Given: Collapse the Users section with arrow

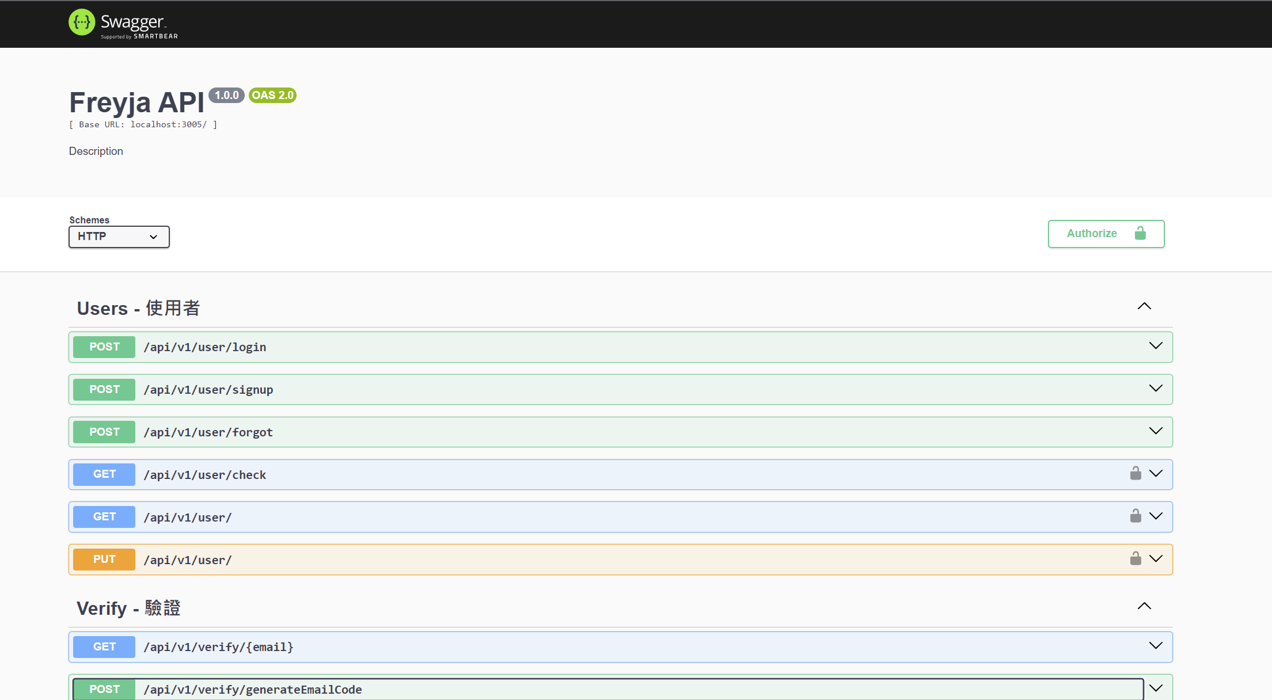Looking at the screenshot, I should click(x=1144, y=306).
